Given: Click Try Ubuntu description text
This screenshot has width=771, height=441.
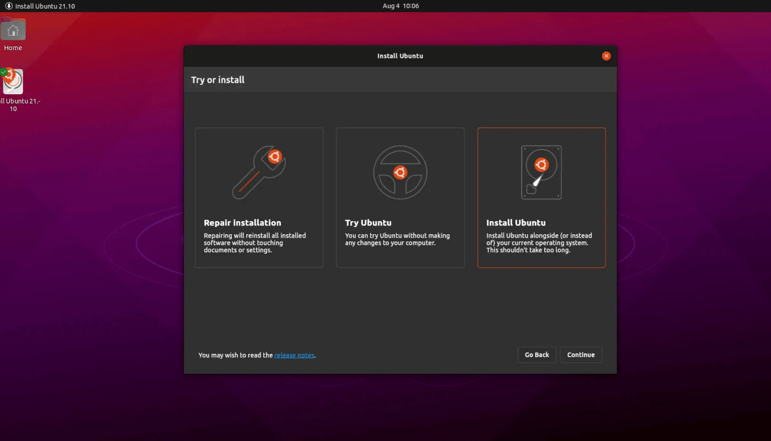Looking at the screenshot, I should [398, 239].
